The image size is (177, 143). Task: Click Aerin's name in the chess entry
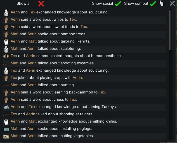(x=15, y=99)
